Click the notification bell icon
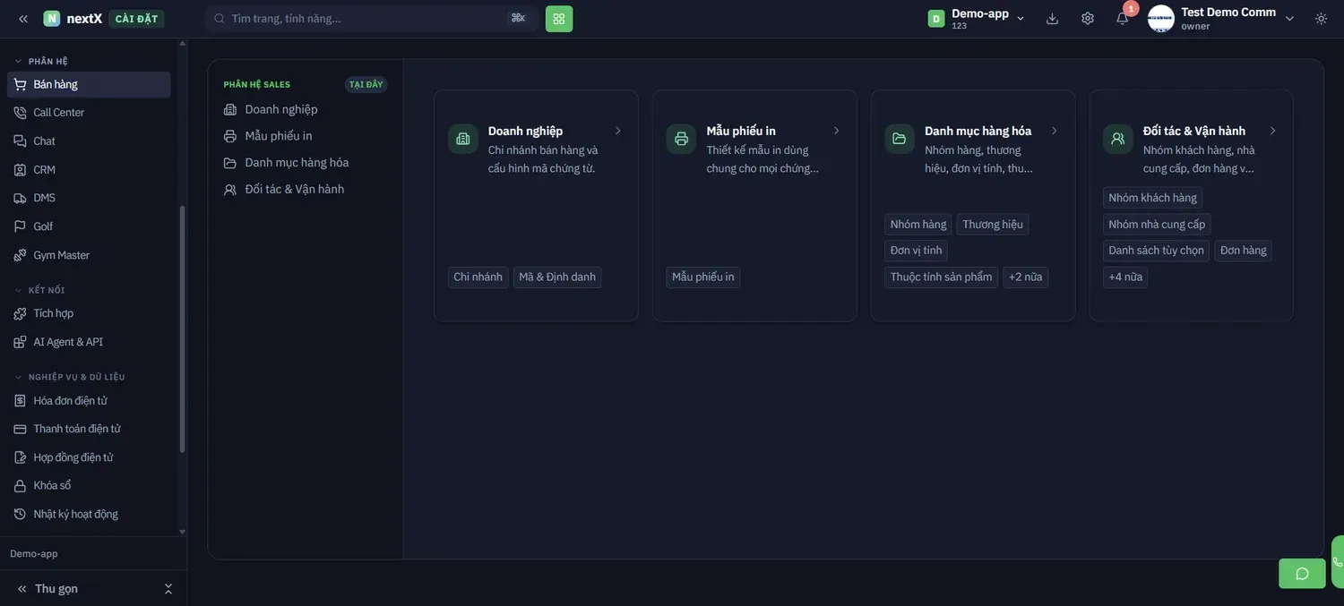 pyautogui.click(x=1122, y=19)
